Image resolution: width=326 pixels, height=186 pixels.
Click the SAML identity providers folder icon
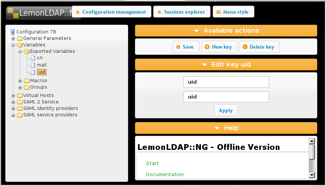(20, 108)
